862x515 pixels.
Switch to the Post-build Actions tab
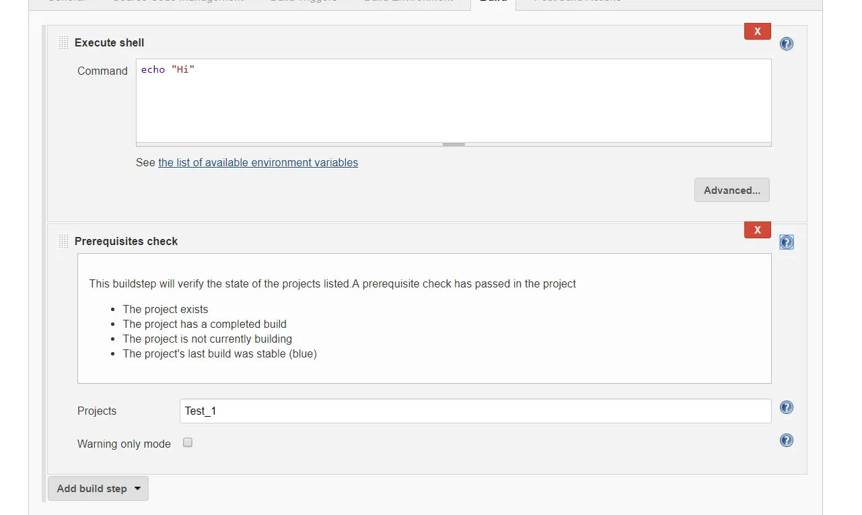pyautogui.click(x=577, y=2)
